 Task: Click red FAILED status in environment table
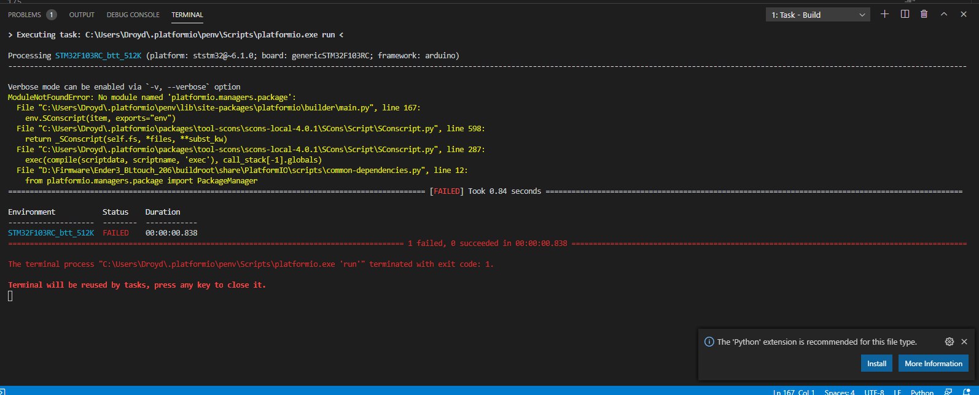click(x=115, y=233)
